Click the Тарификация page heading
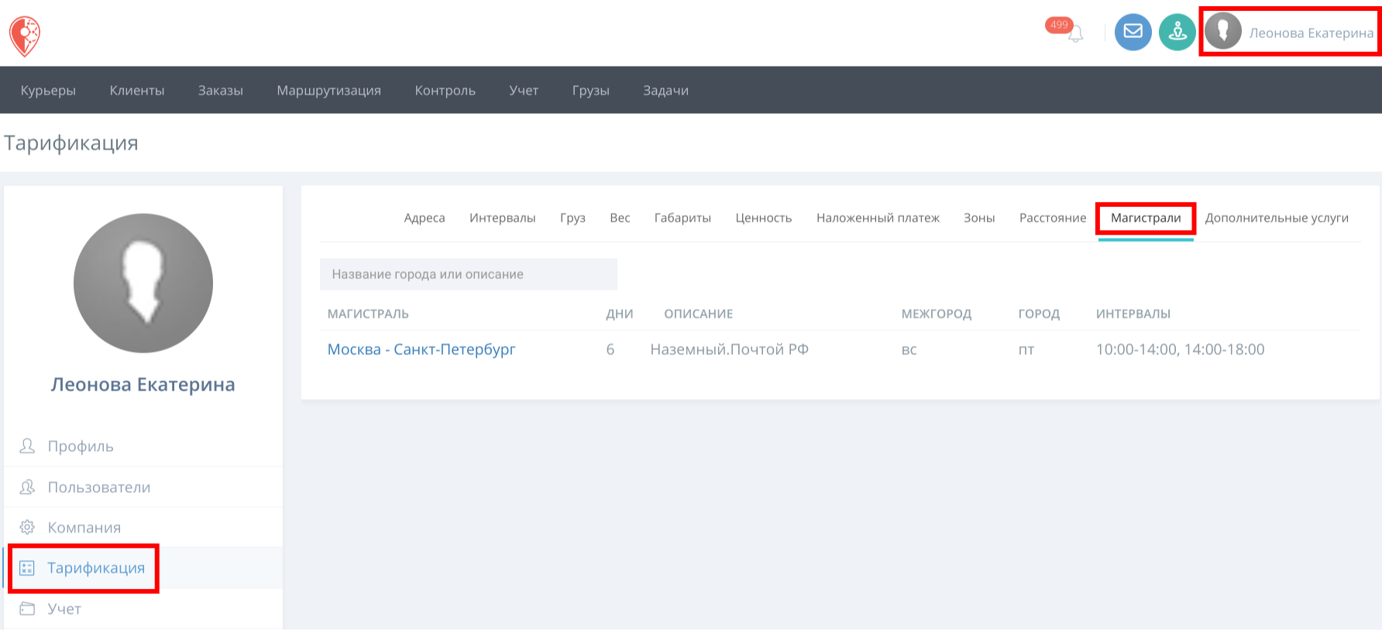 71,143
